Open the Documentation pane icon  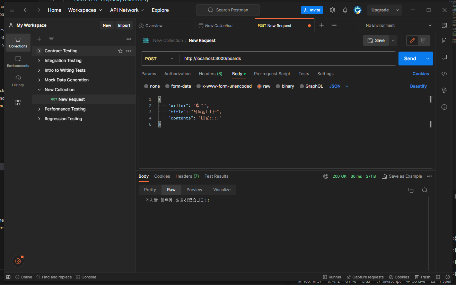[x=444, y=41]
